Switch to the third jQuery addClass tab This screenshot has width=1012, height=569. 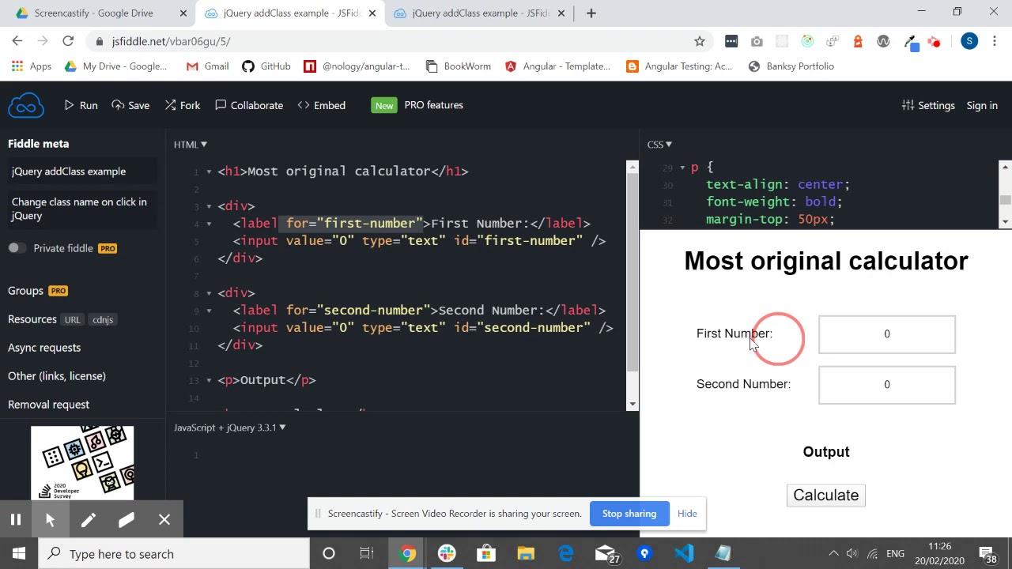[x=481, y=13]
